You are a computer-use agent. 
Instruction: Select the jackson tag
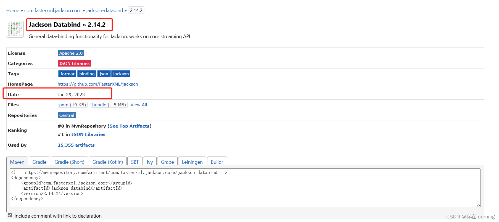tap(120, 74)
